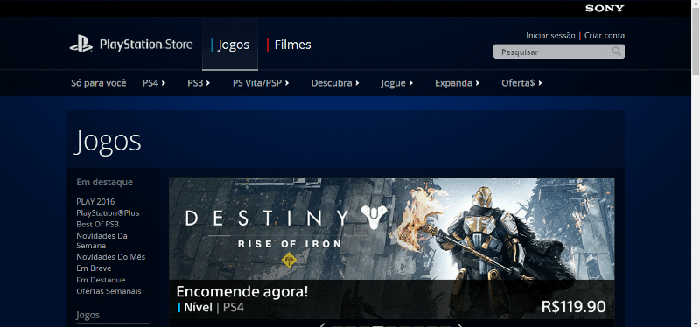
Task: Open Best Of PS3 sidebar link
Action: 98,224
